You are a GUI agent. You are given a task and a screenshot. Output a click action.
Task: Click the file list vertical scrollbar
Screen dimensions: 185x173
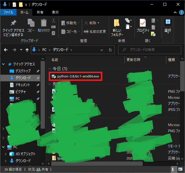(x=182, y=76)
